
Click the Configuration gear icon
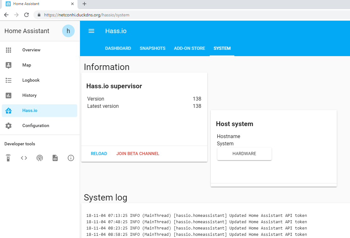pyautogui.click(x=9, y=126)
